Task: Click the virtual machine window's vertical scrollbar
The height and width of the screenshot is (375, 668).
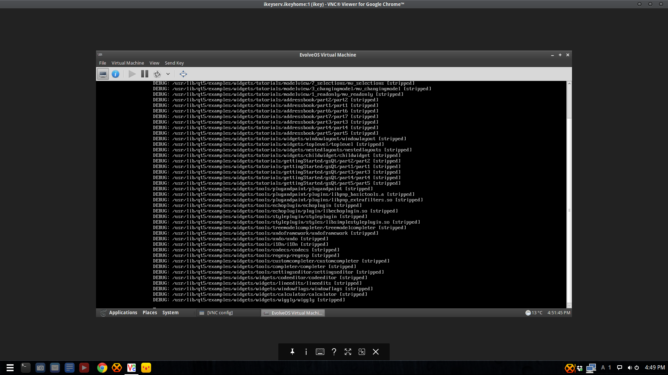Action: click(569, 194)
